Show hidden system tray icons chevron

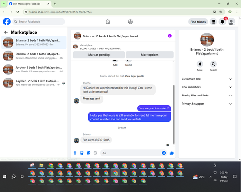point(210,177)
